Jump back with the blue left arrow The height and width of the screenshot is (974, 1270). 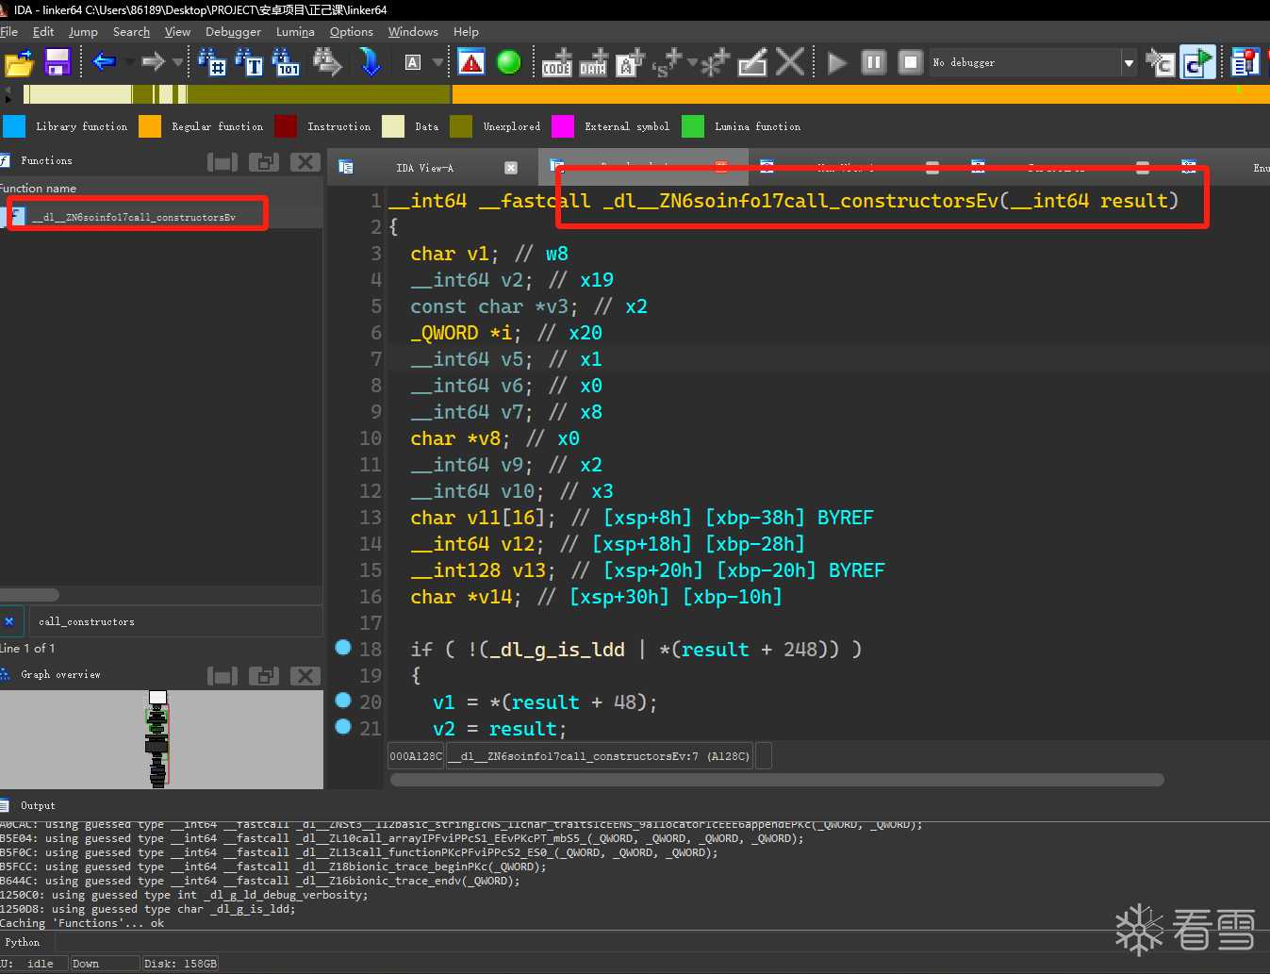click(x=104, y=62)
